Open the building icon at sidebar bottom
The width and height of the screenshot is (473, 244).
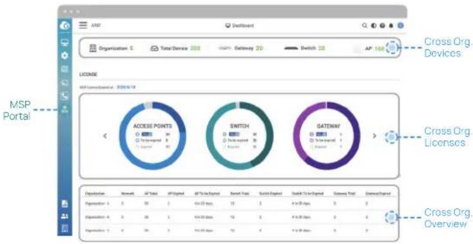coord(64,229)
